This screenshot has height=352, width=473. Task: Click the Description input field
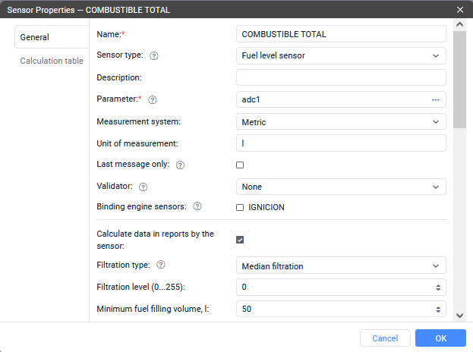341,77
